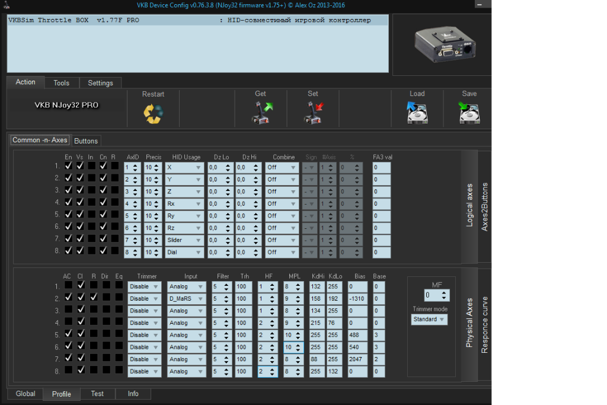This screenshot has width=607, height=405.
Task: Open the Physical Axes side tab
Action: pyautogui.click(x=469, y=323)
